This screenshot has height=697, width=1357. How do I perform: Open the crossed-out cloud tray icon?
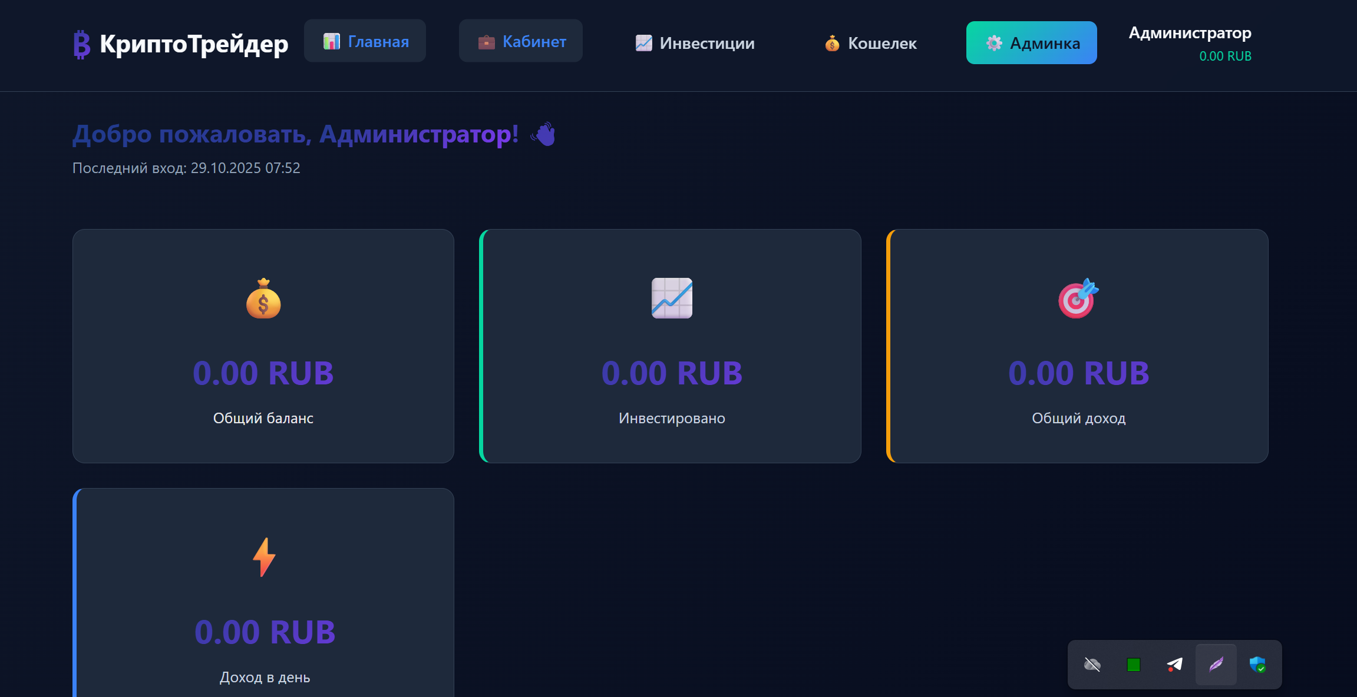pos(1092,665)
